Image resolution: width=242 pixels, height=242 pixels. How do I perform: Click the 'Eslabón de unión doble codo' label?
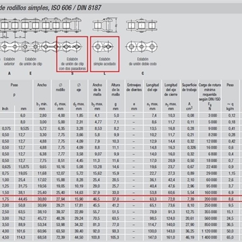[x=143, y=62]
